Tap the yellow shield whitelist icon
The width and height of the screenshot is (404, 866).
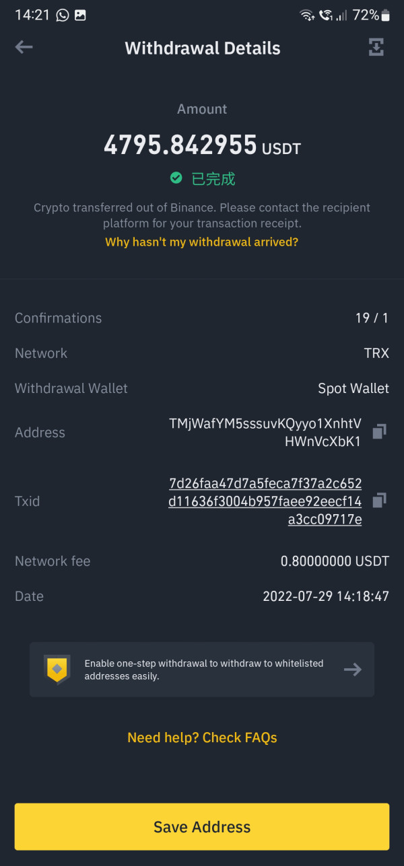[57, 670]
